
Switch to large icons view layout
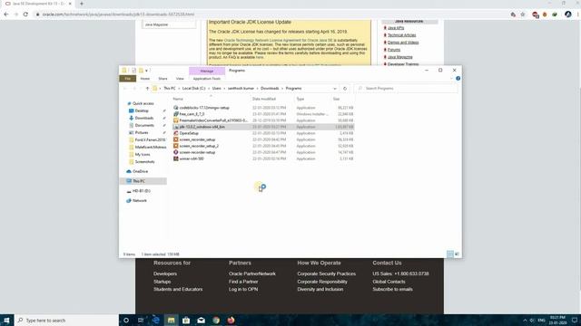(x=457, y=254)
